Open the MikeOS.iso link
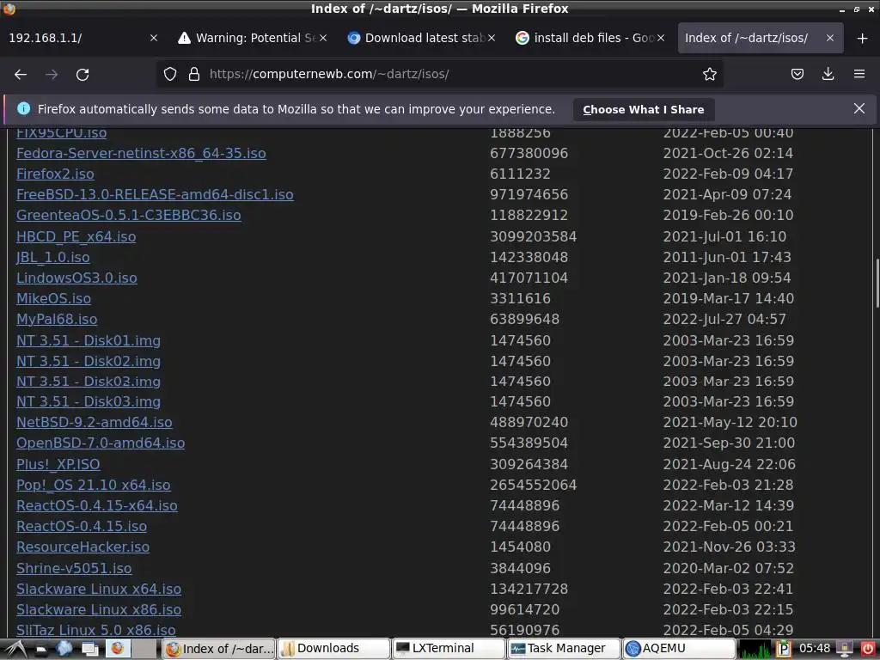Viewport: 880px width, 660px height. click(x=53, y=298)
